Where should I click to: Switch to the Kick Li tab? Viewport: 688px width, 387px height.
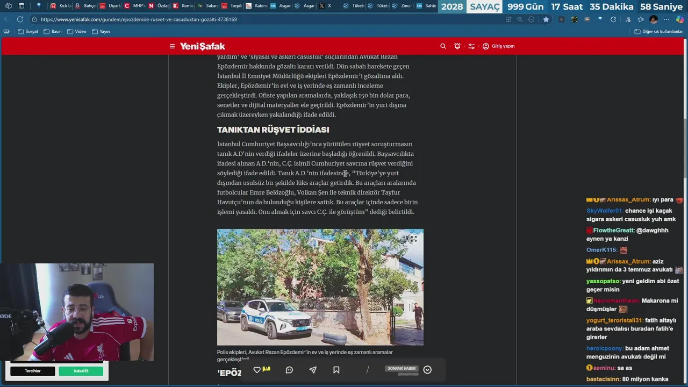(61, 6)
